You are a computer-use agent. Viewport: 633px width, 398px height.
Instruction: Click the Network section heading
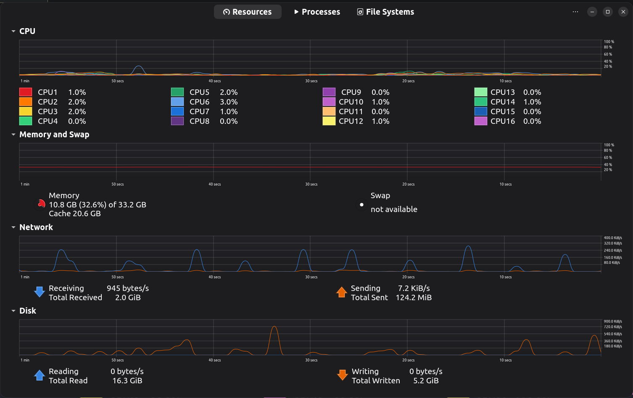tap(36, 228)
